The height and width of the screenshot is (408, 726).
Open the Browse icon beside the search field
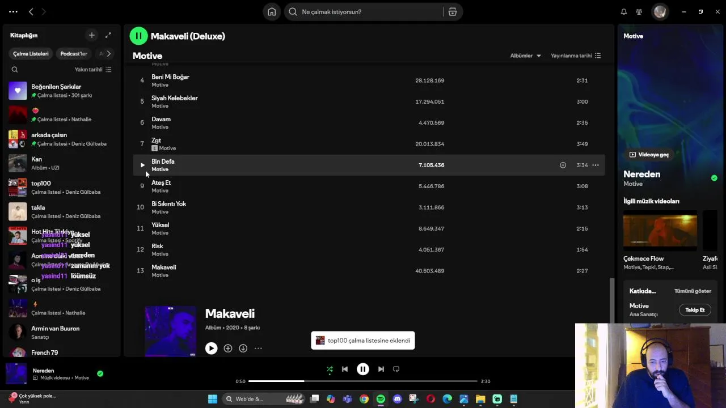453,12
